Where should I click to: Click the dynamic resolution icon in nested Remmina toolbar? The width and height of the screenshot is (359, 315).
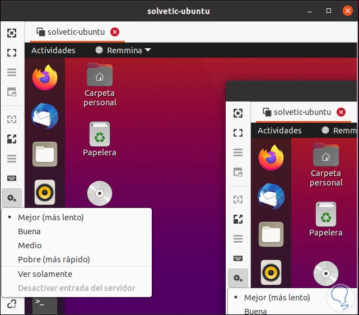238,172
